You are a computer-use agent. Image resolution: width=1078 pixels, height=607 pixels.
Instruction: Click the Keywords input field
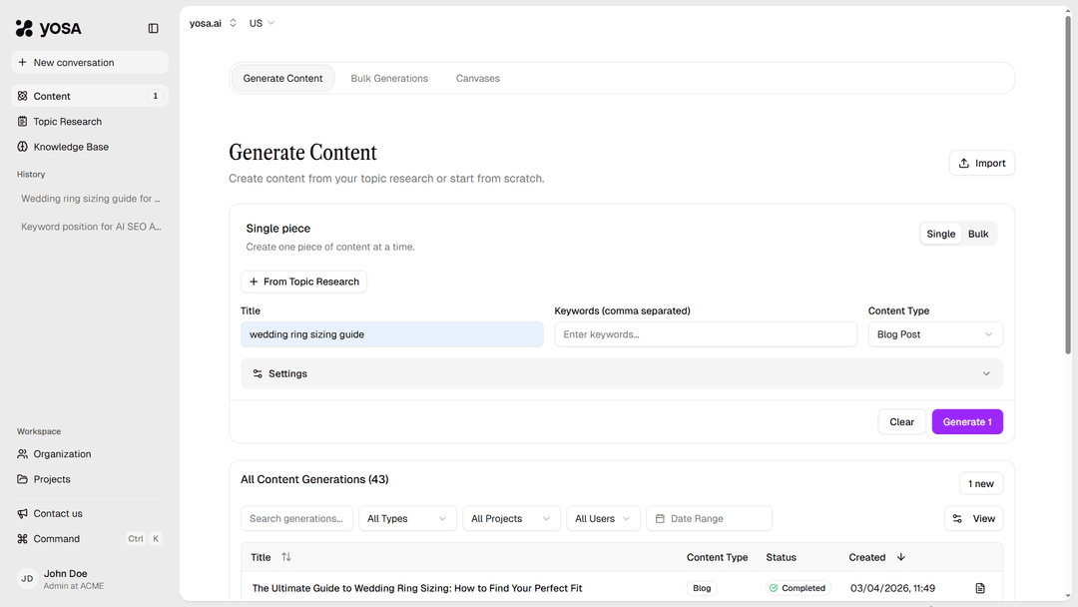[705, 333]
